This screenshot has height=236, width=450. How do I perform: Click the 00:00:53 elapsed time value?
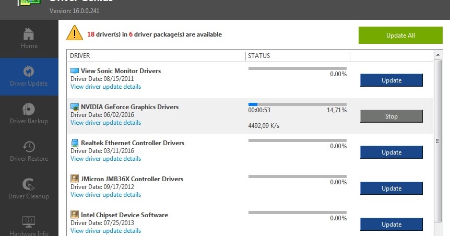click(259, 110)
